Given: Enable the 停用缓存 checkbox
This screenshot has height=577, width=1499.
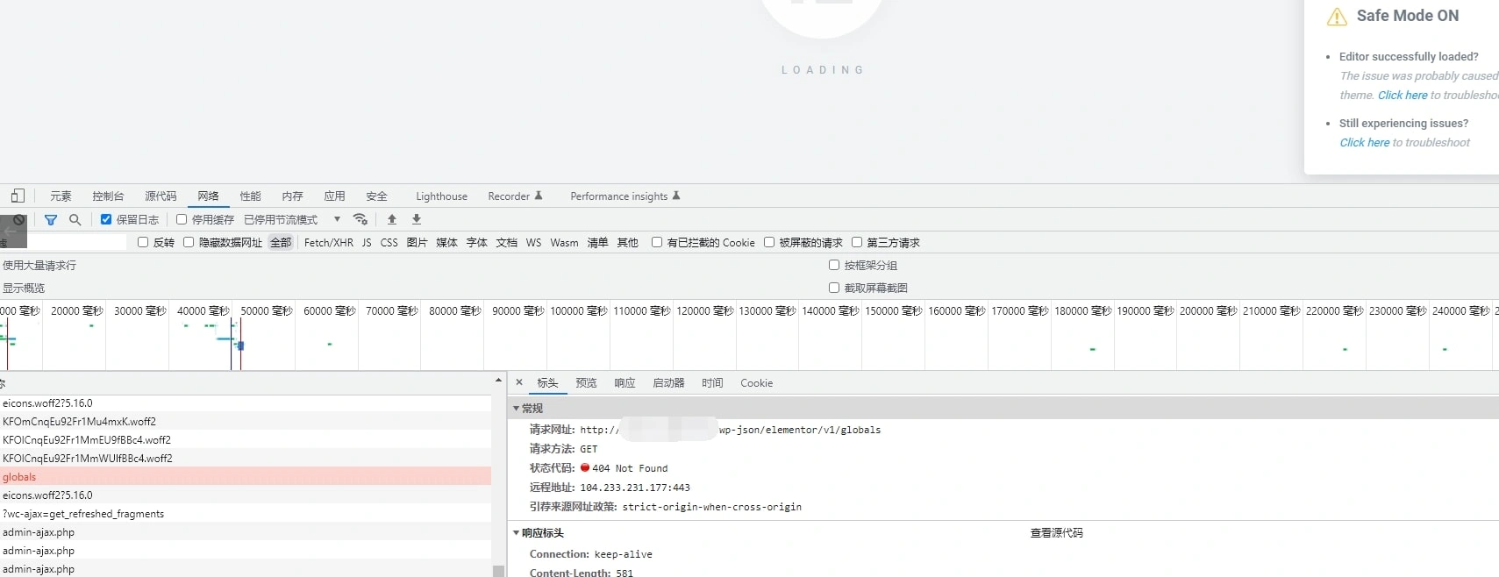Looking at the screenshot, I should [x=182, y=220].
